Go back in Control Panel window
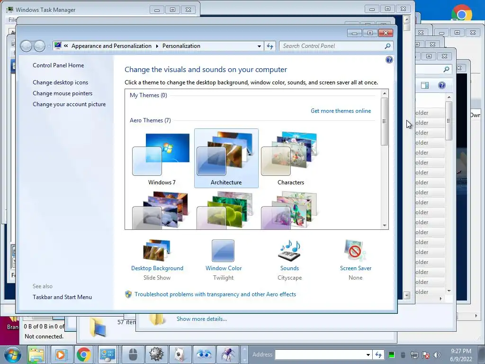This screenshot has height=364, width=485. (27, 46)
